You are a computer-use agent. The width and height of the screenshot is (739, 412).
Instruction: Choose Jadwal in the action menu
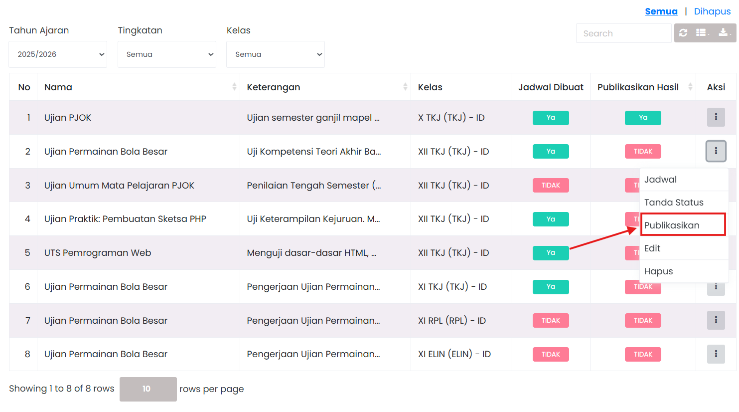(x=660, y=180)
